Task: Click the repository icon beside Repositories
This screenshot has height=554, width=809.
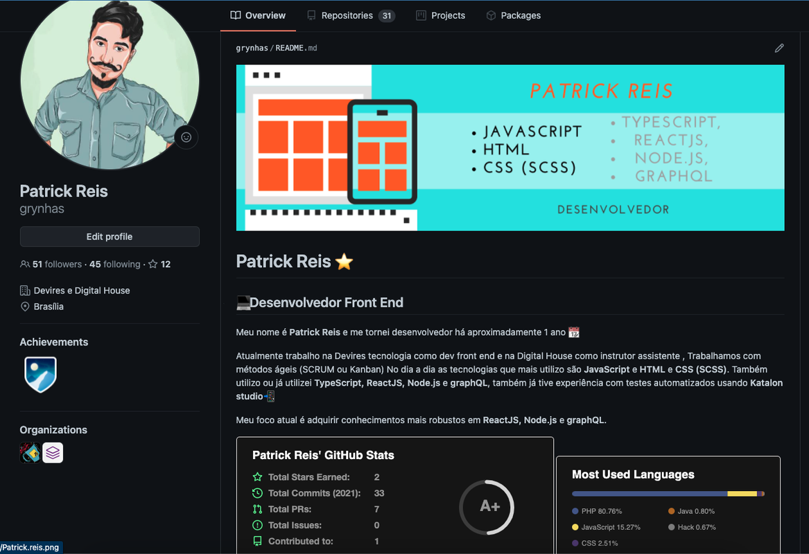Action: coord(311,15)
